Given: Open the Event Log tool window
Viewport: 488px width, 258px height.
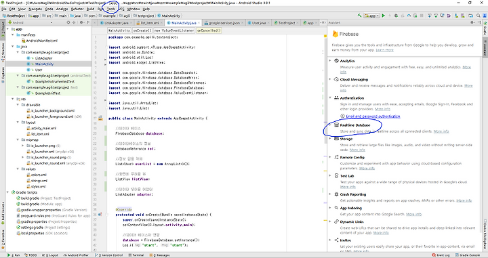Looking at the screenshot, I should click(441, 255).
